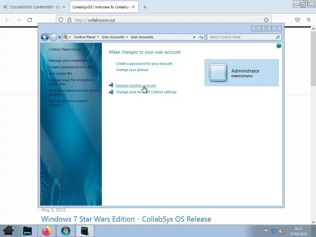Click Manage another account link
This screenshot has height=237, width=316.
(x=136, y=85)
